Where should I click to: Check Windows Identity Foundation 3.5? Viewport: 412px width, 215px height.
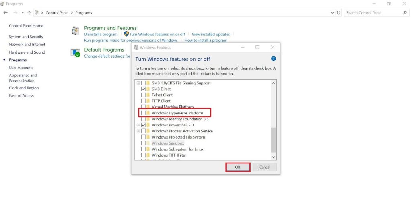click(x=144, y=119)
